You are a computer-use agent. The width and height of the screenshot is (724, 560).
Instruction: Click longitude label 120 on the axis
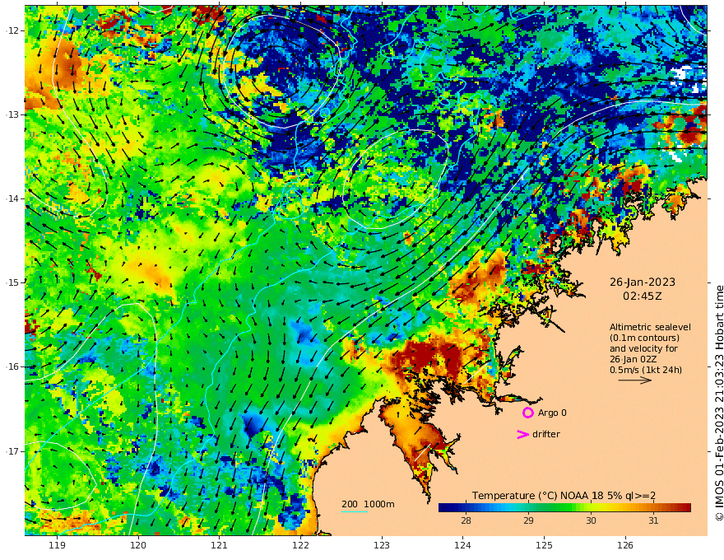[x=138, y=545]
